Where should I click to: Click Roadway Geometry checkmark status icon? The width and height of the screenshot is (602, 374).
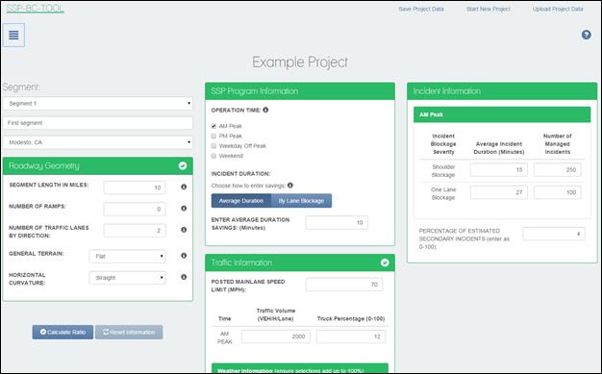(x=183, y=165)
